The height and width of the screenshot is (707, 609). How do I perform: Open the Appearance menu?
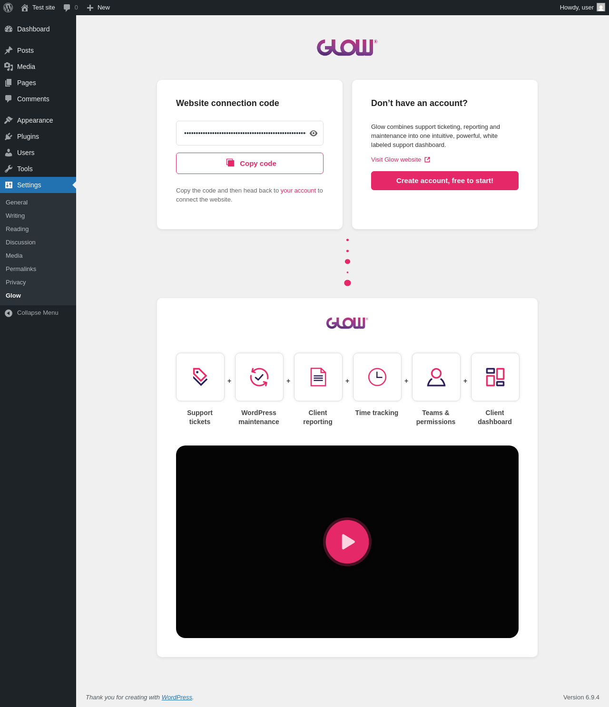click(38, 120)
